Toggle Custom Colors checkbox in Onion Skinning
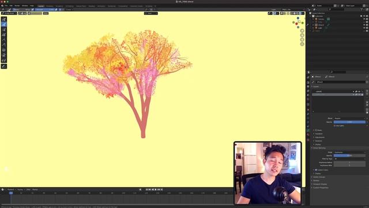This screenshot has height=208, width=369. click(x=316, y=170)
